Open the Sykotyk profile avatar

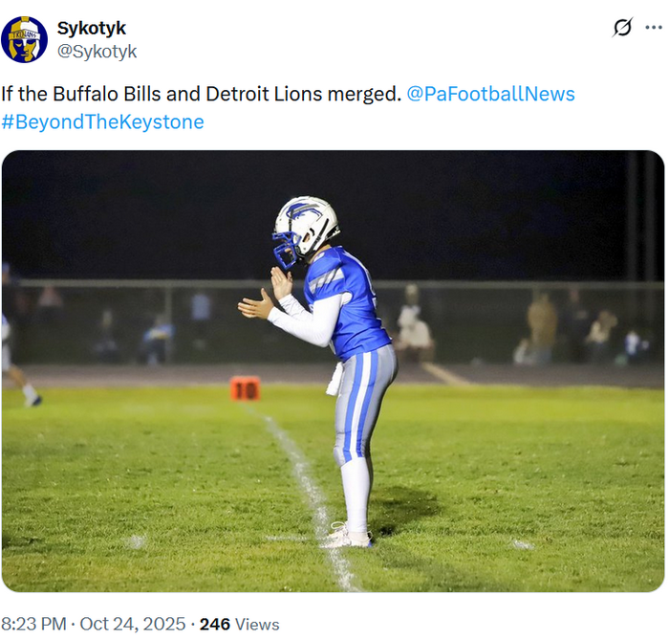tap(25, 39)
